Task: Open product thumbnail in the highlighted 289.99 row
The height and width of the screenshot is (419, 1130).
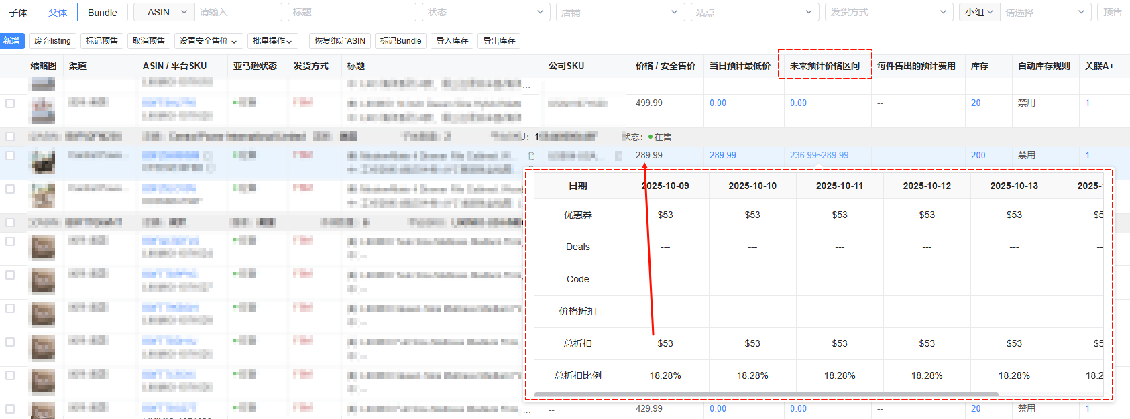Action: coord(43,162)
